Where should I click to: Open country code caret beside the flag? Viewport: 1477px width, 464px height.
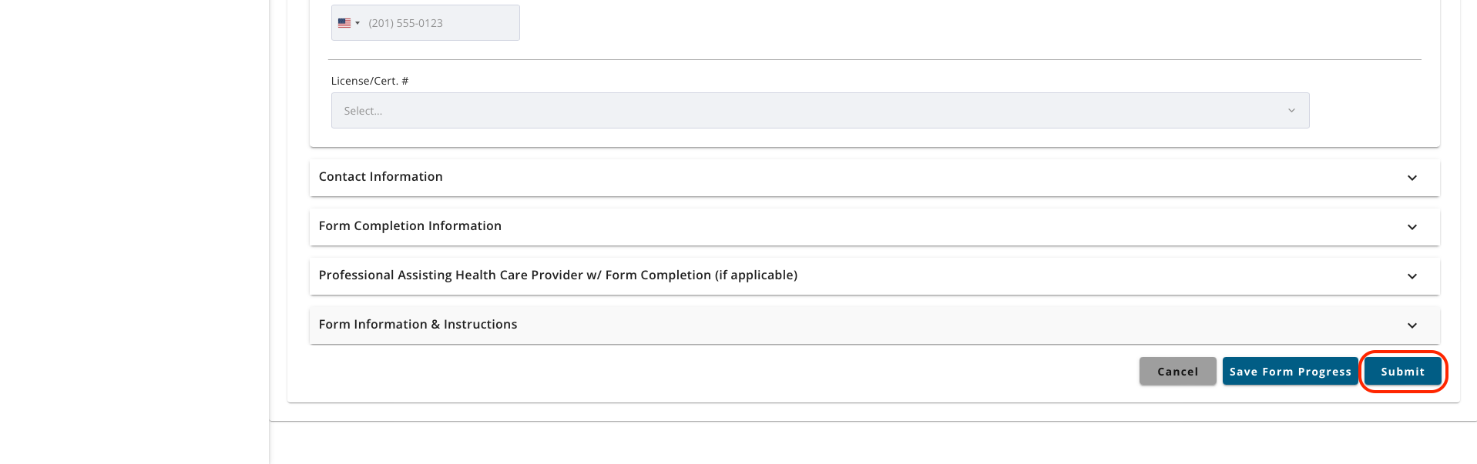358,23
